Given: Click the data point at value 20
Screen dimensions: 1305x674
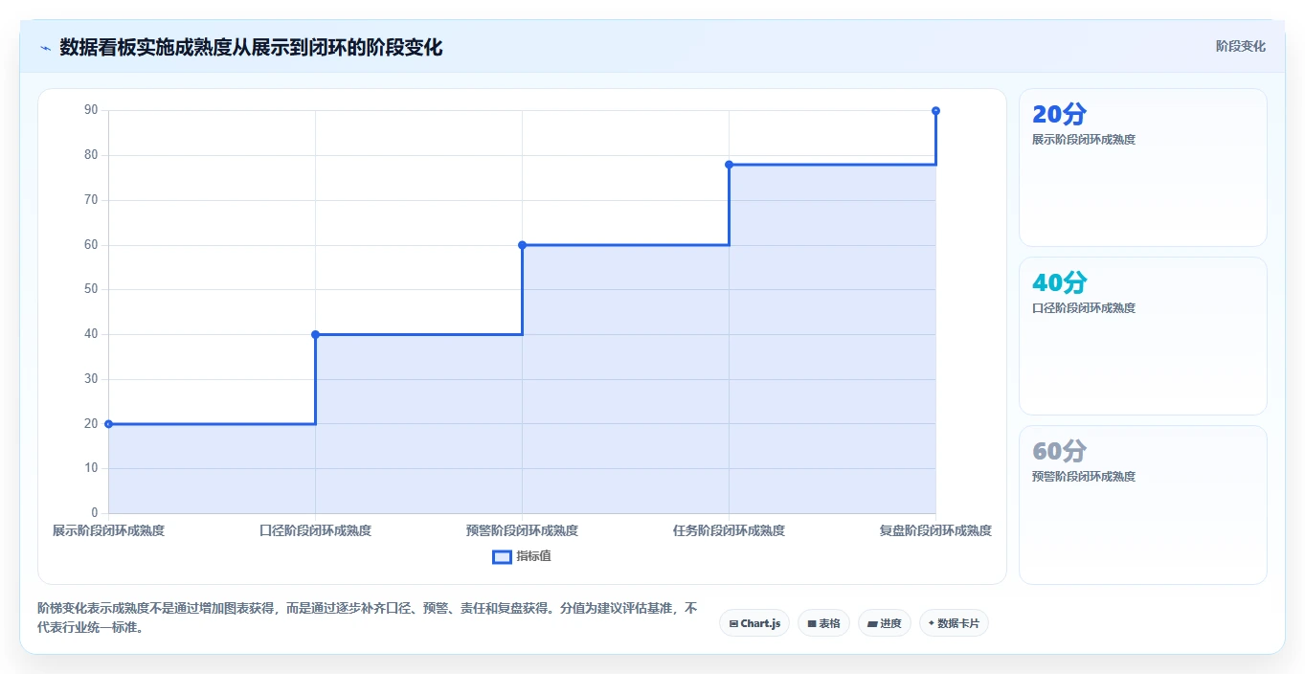Looking at the screenshot, I should [x=108, y=423].
